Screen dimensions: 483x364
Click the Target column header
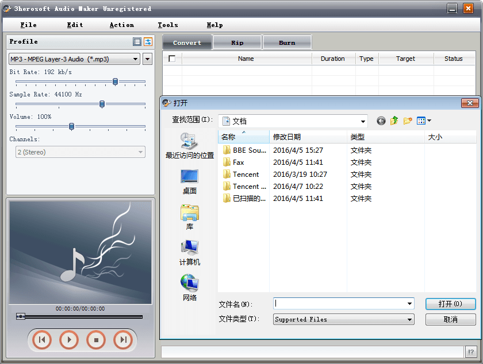click(x=406, y=59)
